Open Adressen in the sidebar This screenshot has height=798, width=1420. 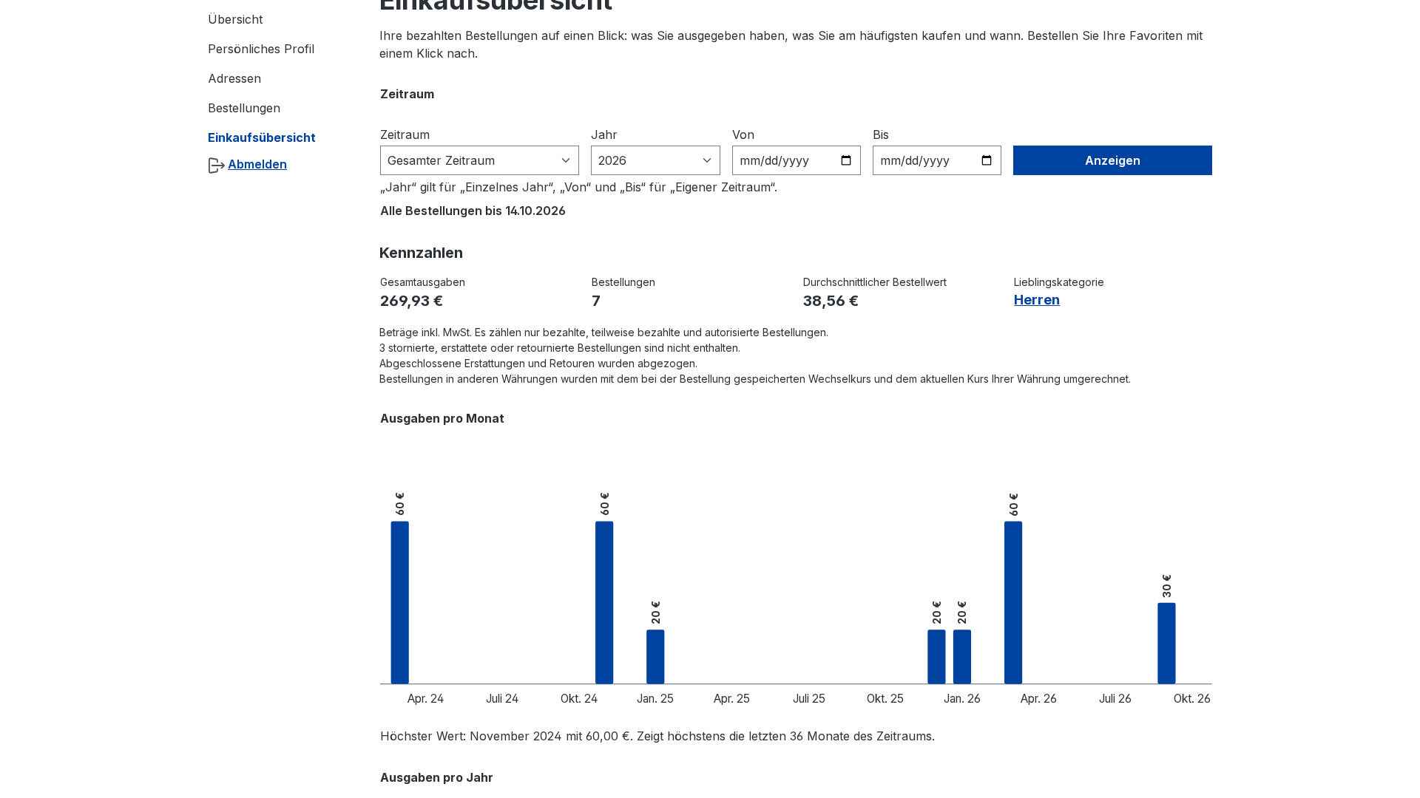tap(234, 78)
